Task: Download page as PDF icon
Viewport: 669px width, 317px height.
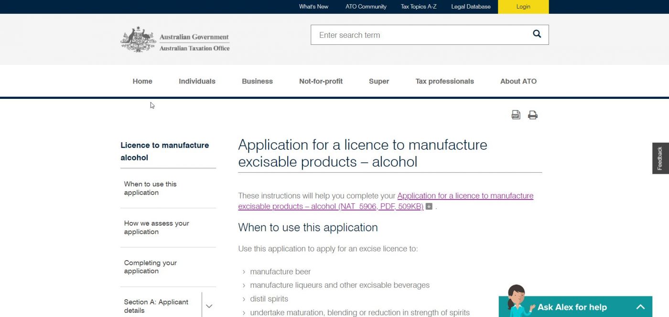Action: tap(516, 115)
